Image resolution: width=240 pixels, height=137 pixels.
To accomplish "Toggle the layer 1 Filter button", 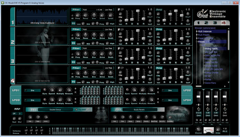I will 76,10.
